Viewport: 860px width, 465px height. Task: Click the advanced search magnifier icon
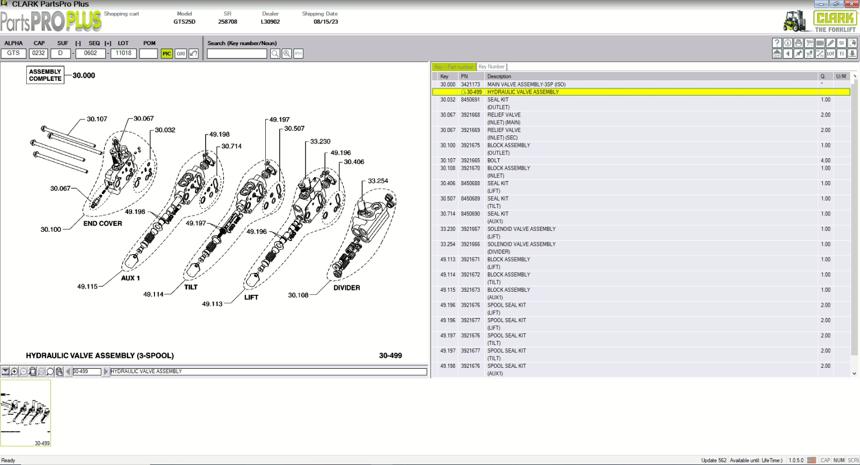[287, 54]
